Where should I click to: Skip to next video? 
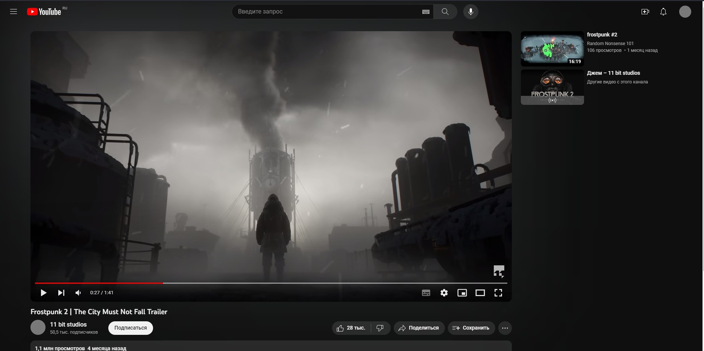click(x=61, y=293)
